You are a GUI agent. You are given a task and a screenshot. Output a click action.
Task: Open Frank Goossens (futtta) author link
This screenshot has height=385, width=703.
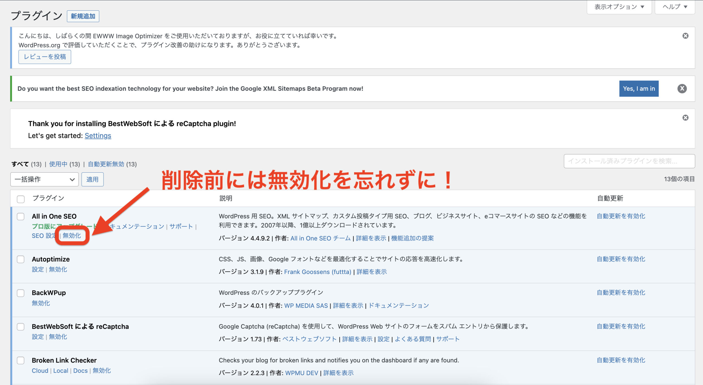click(318, 272)
